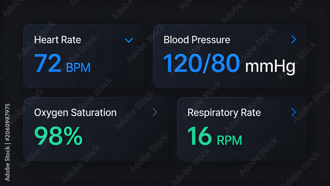The height and width of the screenshot is (186, 330).
Task: Expand the Oxygen Saturation gray chevron
Action: pyautogui.click(x=155, y=112)
